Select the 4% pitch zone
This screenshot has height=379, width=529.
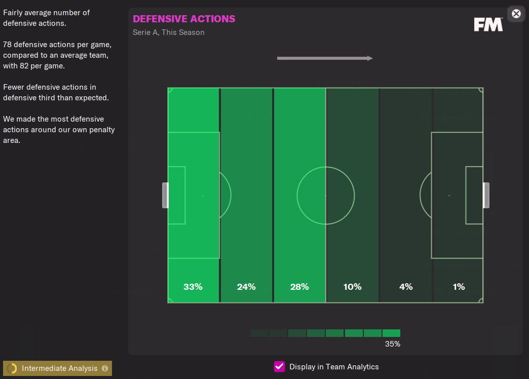pos(406,196)
